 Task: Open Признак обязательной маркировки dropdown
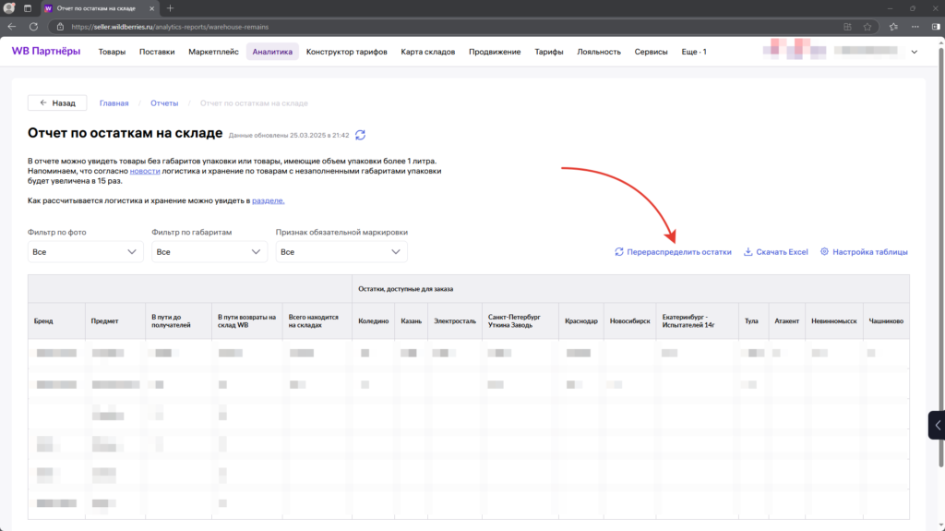(x=341, y=251)
